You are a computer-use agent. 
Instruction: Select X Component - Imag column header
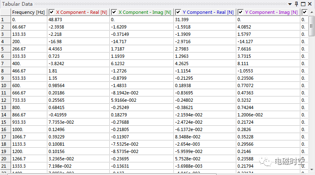(142, 12)
